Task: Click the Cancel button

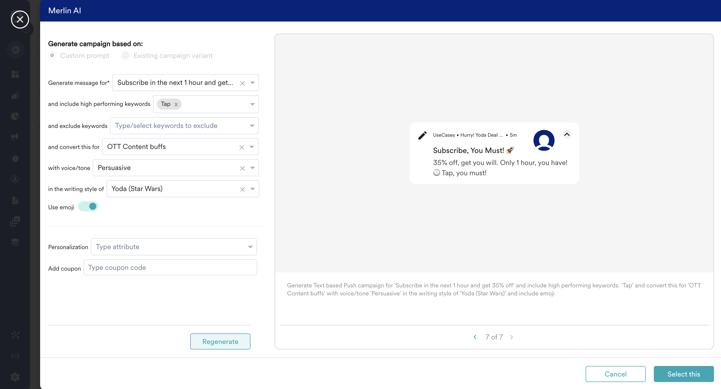Action: coord(615,374)
